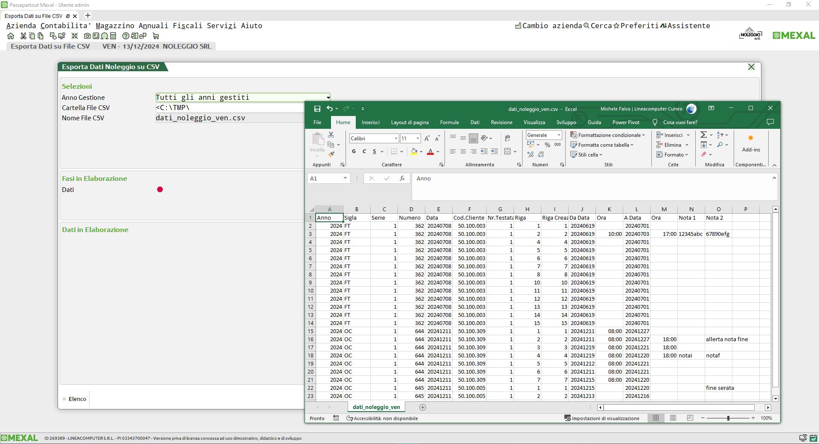Toggle bold formatting G button
The height and width of the screenshot is (444, 819).
pyautogui.click(x=354, y=151)
